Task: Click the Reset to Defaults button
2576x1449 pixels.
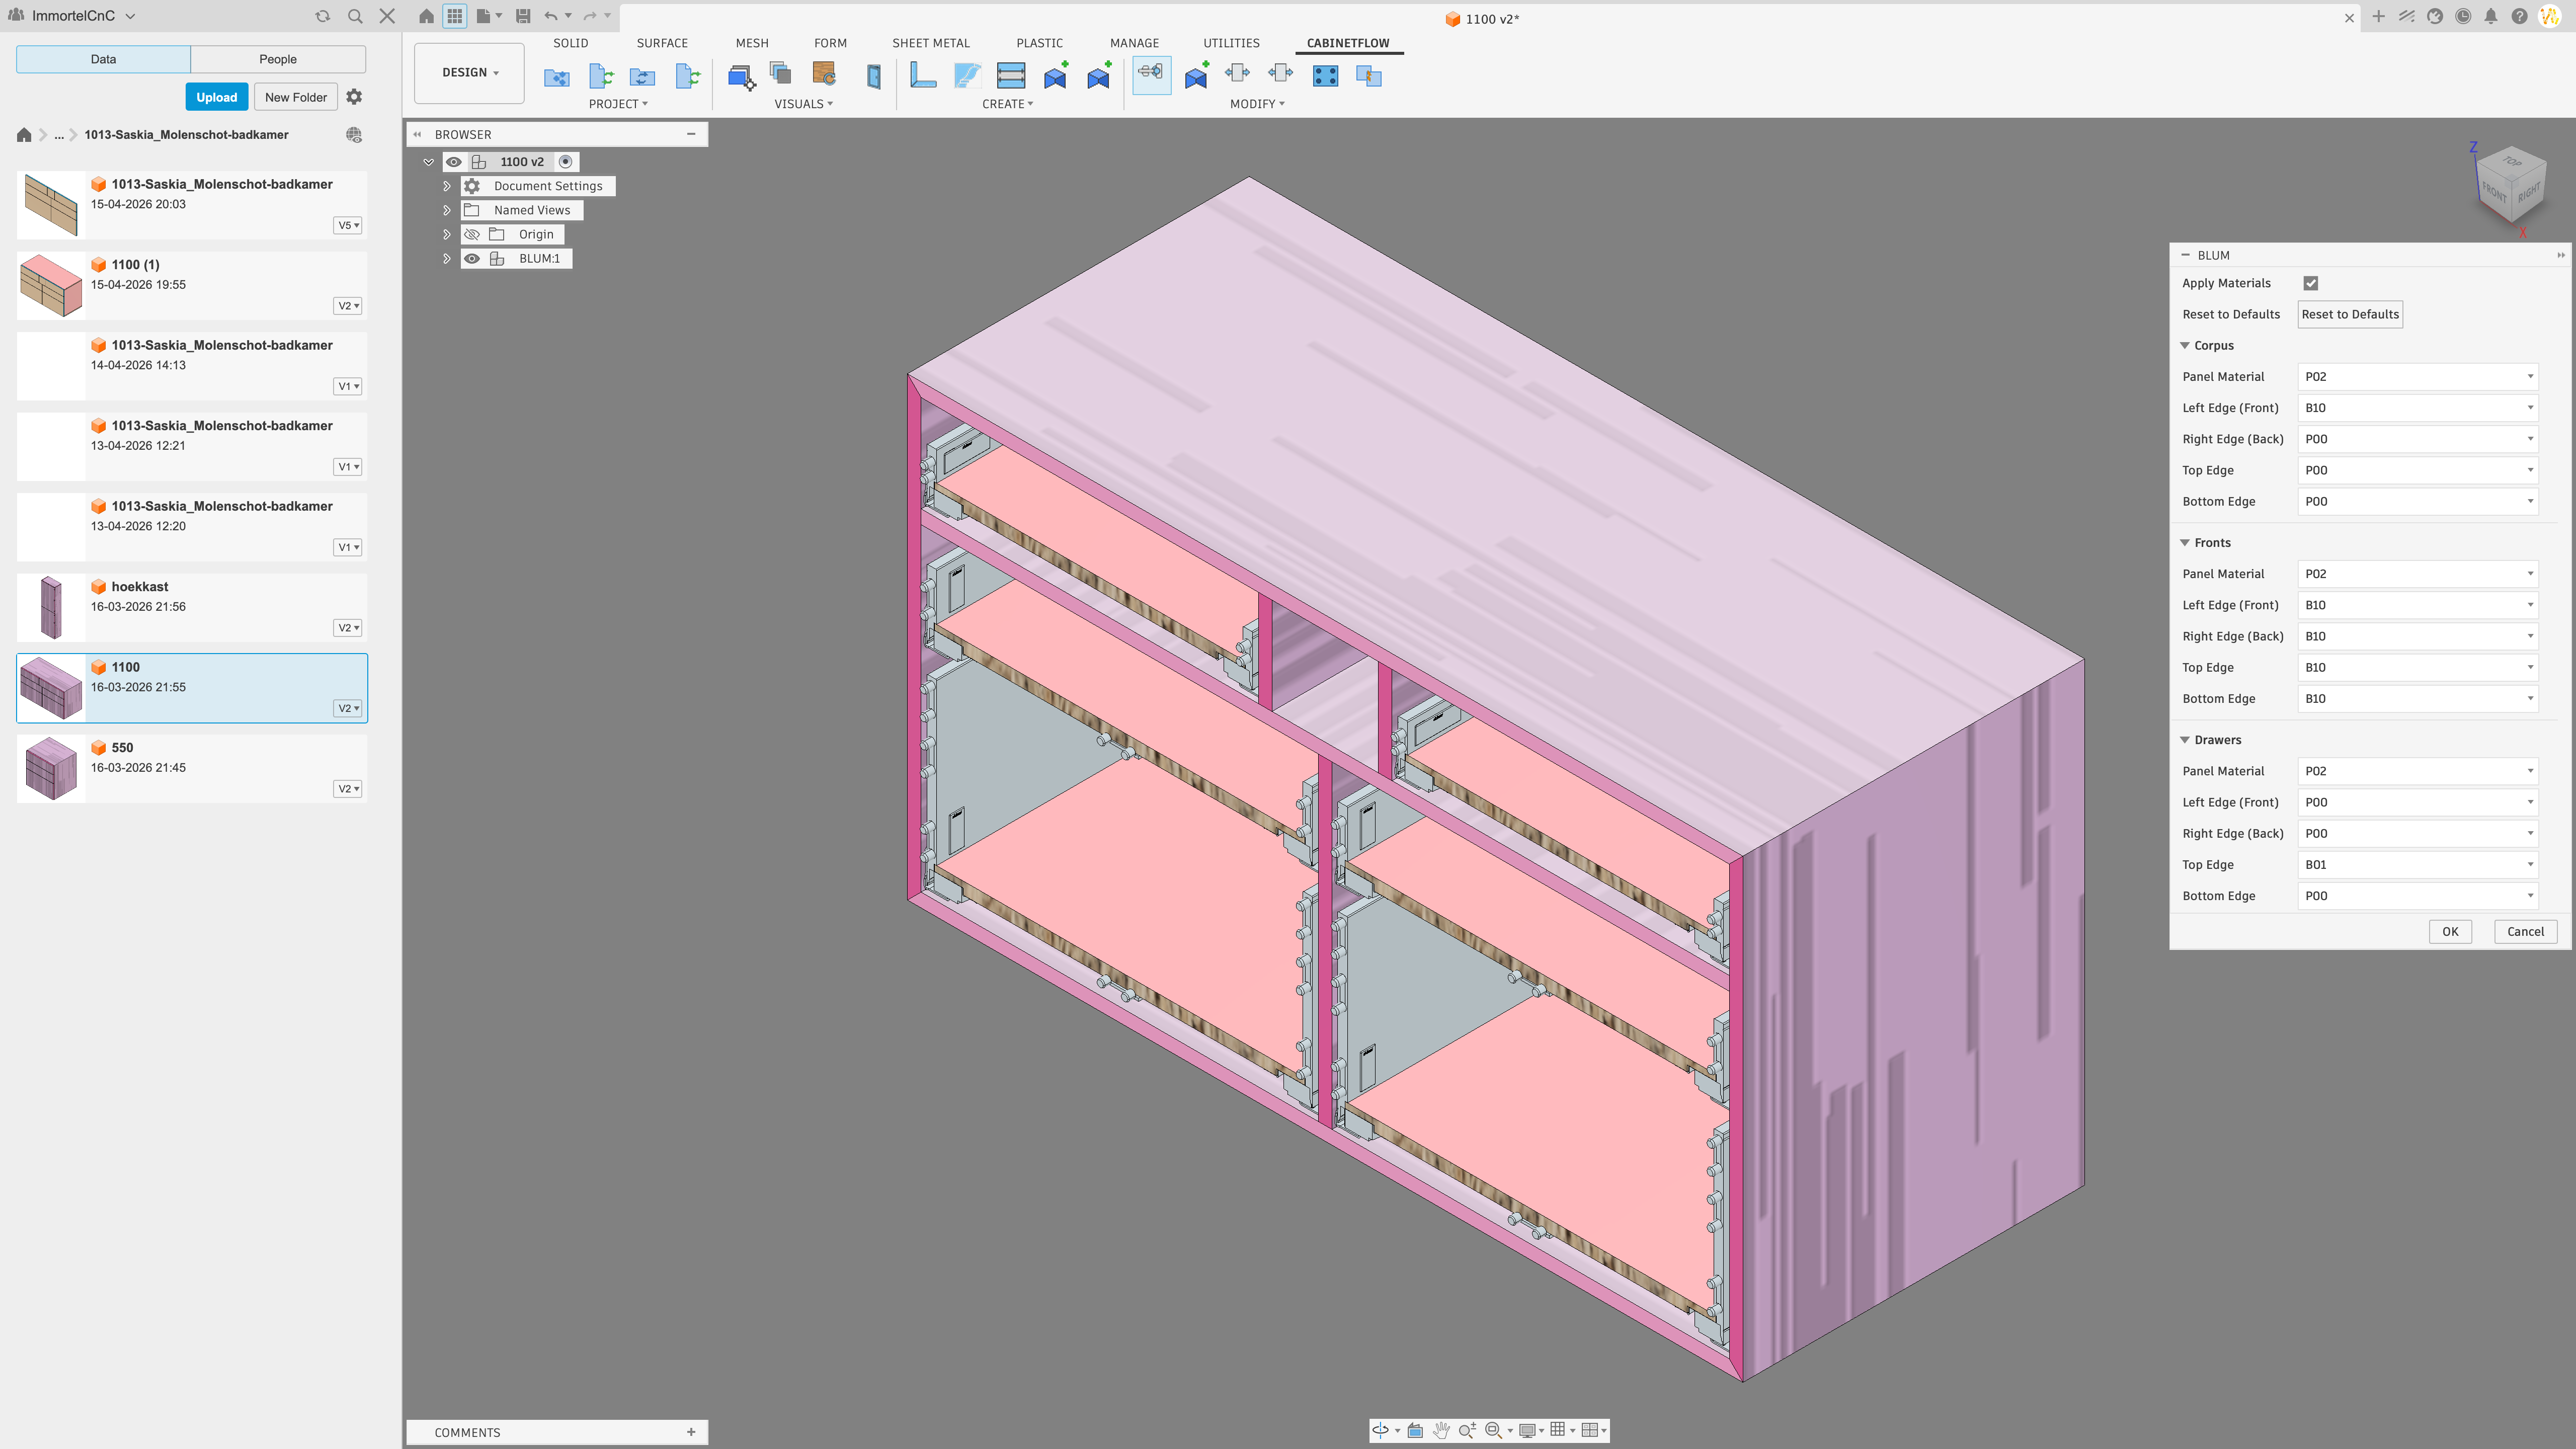Action: pyautogui.click(x=2350, y=315)
